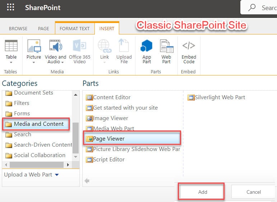
Task: Open the SharePoint app launcher waffle
Action: click(11, 7)
